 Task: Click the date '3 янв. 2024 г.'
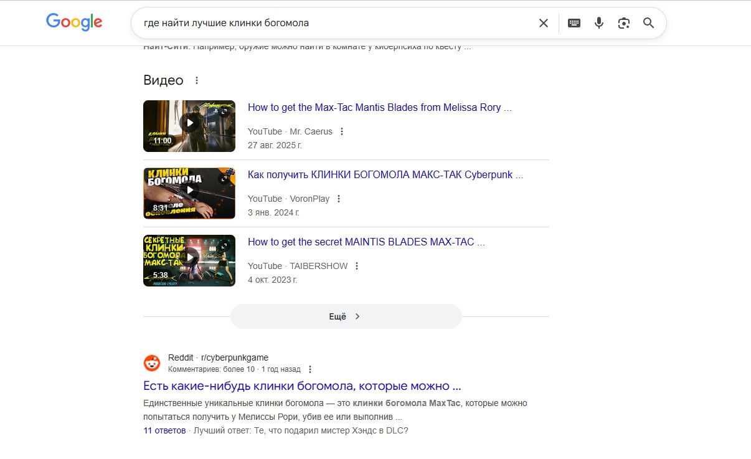click(273, 212)
